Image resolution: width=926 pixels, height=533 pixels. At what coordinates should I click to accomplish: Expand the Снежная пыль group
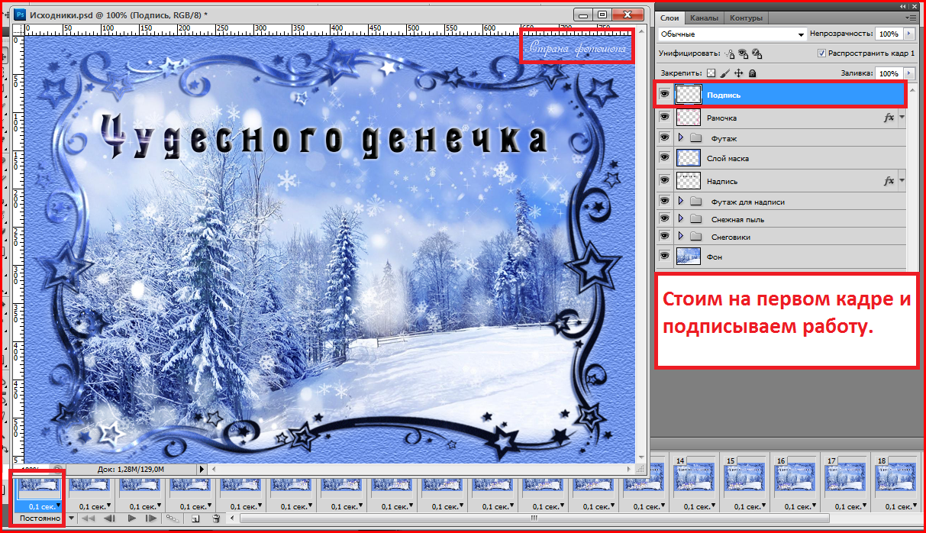click(x=682, y=219)
